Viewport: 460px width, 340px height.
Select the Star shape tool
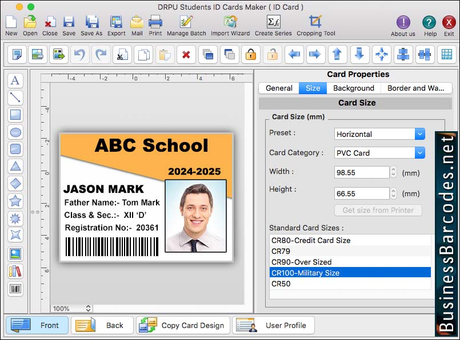pyautogui.click(x=15, y=201)
